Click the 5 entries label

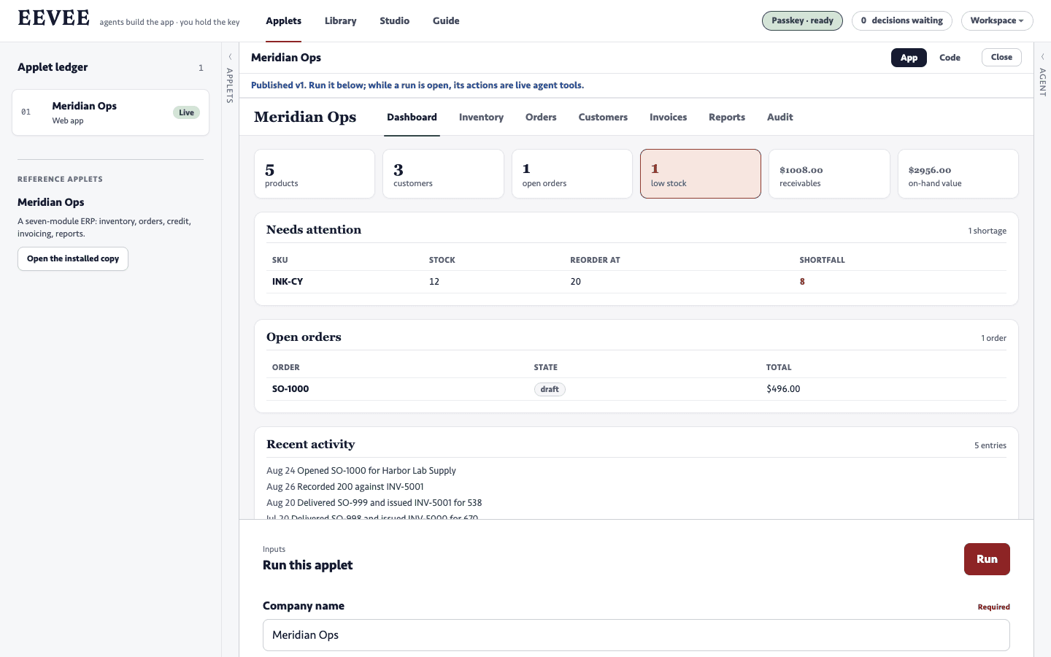point(990,445)
